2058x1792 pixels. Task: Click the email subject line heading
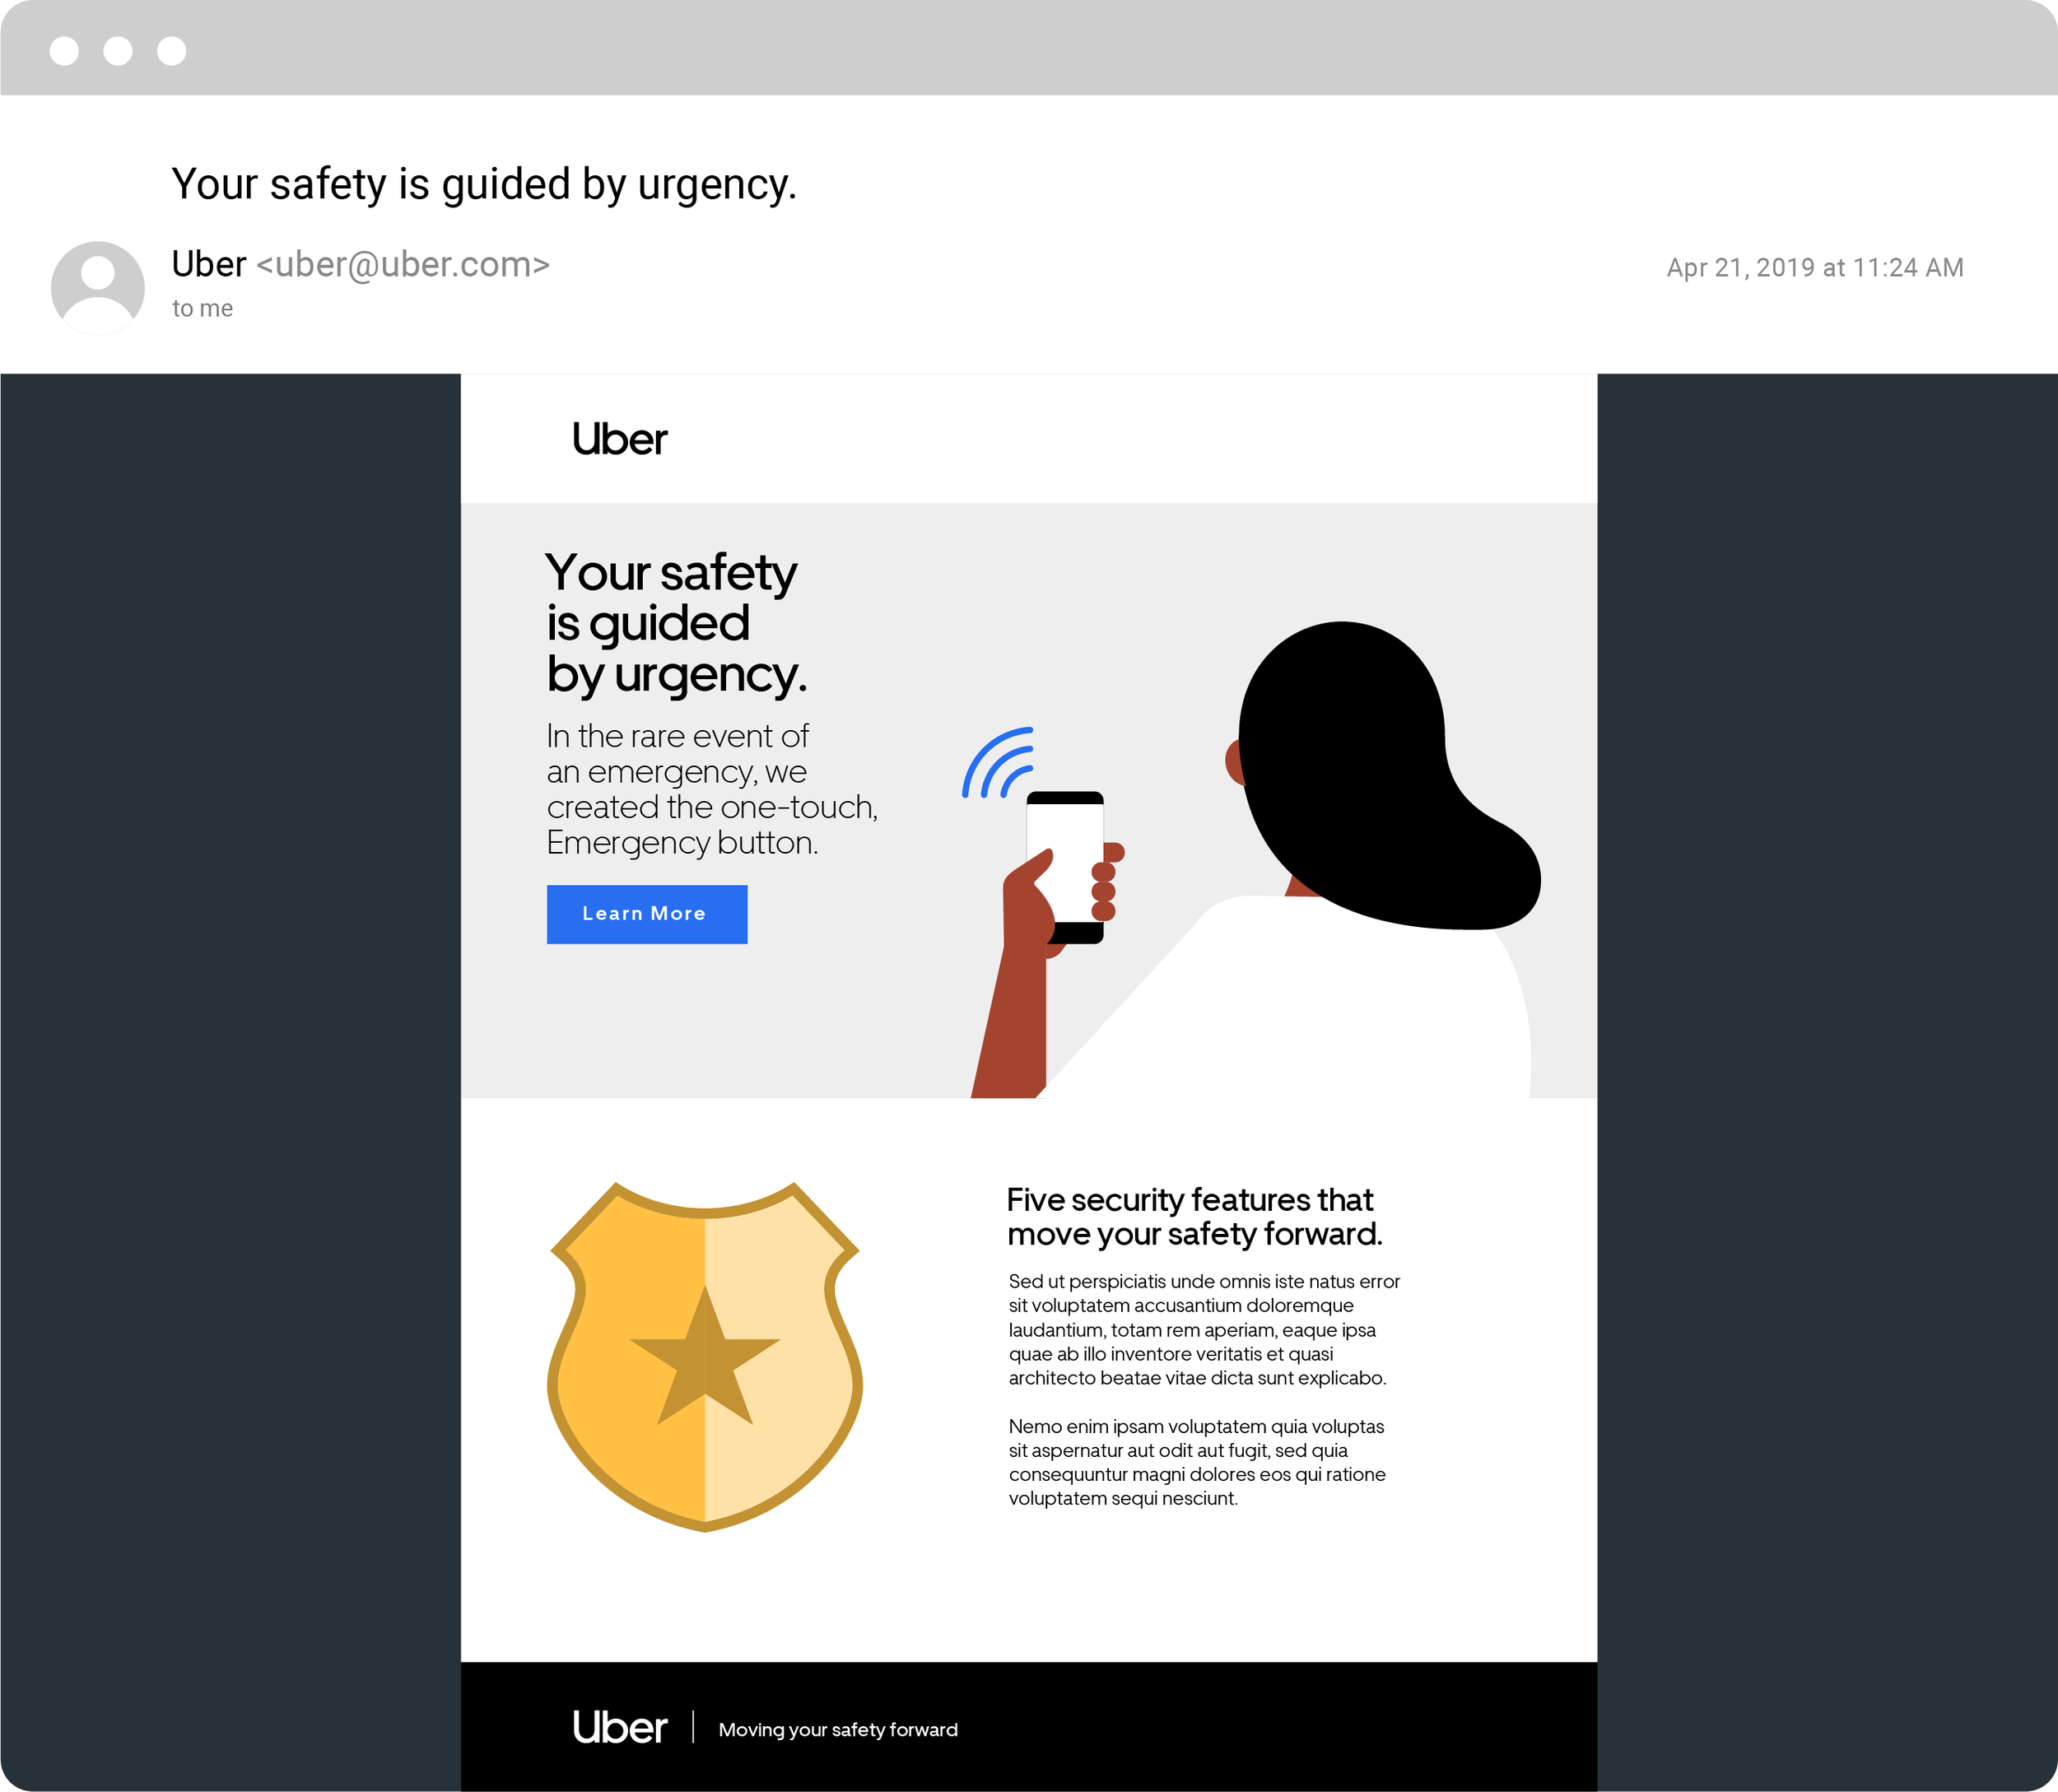[484, 184]
